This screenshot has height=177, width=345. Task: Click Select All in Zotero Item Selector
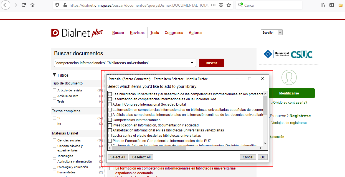point(118,157)
